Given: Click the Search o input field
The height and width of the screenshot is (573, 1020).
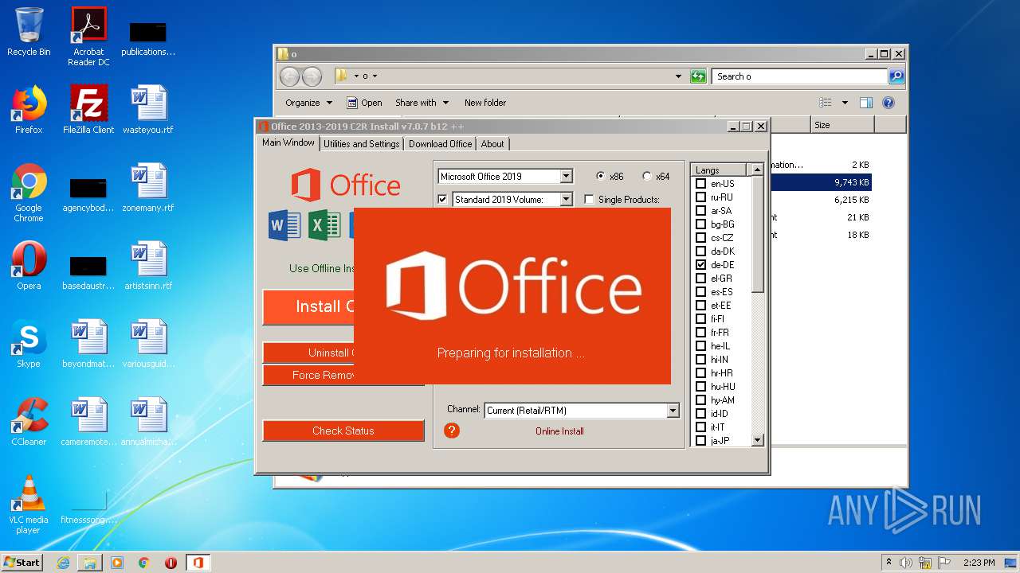Looking at the screenshot, I should [x=799, y=76].
